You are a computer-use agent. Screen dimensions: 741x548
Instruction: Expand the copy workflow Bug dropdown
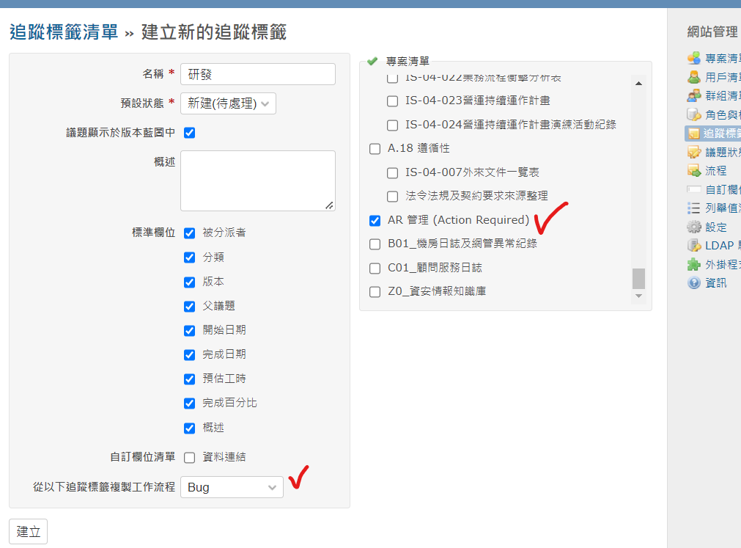(232, 487)
